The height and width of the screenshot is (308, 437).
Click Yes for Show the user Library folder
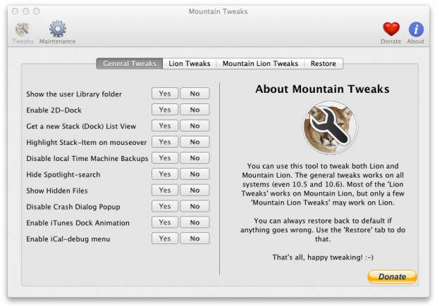pos(165,94)
